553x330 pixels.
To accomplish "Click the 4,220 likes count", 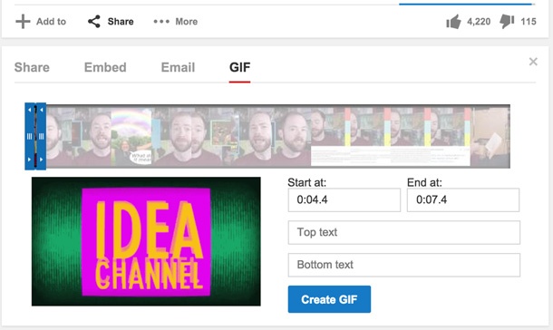I will click(x=479, y=22).
